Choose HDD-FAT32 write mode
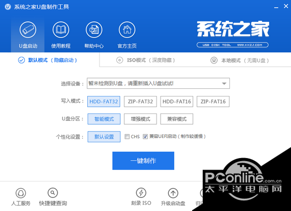 click(104, 101)
